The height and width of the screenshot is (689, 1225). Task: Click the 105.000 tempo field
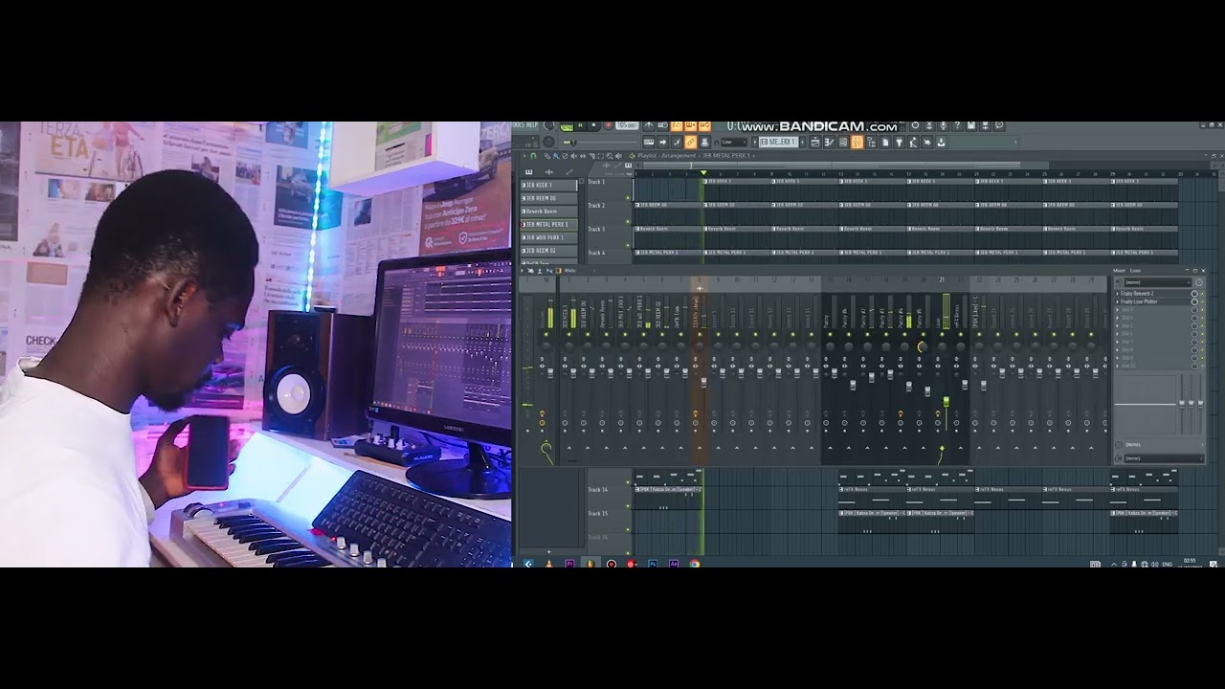click(x=627, y=125)
